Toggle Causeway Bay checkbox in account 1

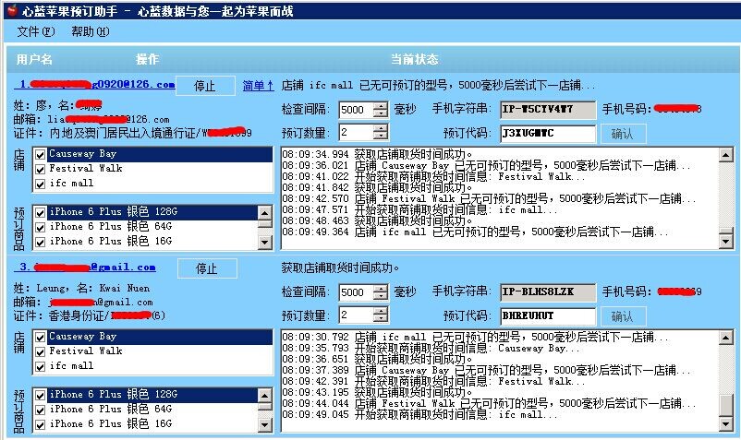pos(40,154)
